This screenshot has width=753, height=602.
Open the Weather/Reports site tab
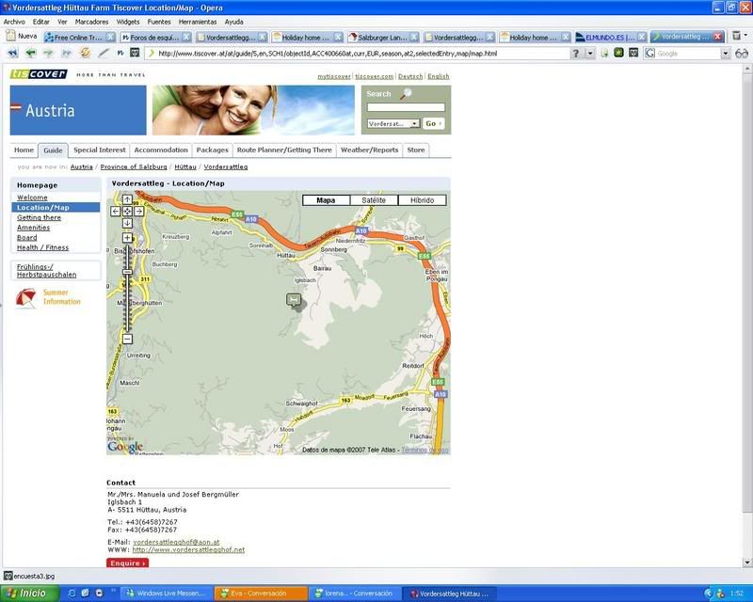(369, 150)
